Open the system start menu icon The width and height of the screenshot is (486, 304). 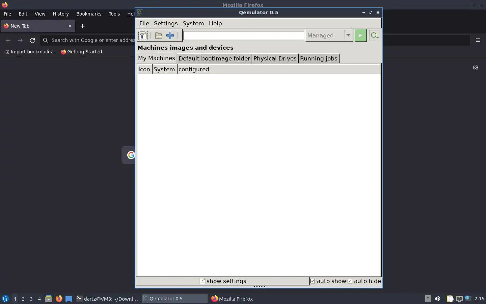click(x=5, y=299)
